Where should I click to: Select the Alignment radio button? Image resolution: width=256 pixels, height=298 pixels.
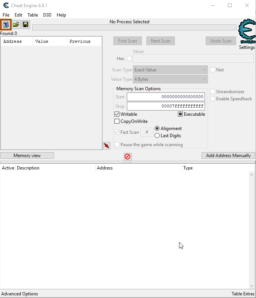[x=157, y=129]
